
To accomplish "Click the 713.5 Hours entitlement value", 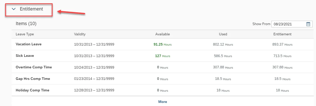I will click(282, 56).
